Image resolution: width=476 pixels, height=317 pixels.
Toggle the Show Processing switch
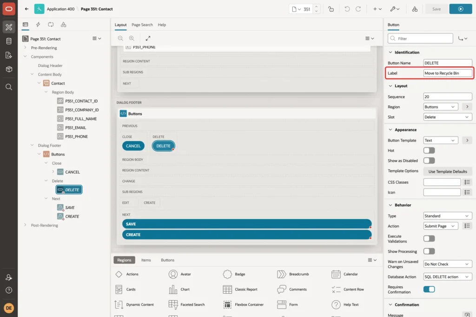pyautogui.click(x=429, y=251)
